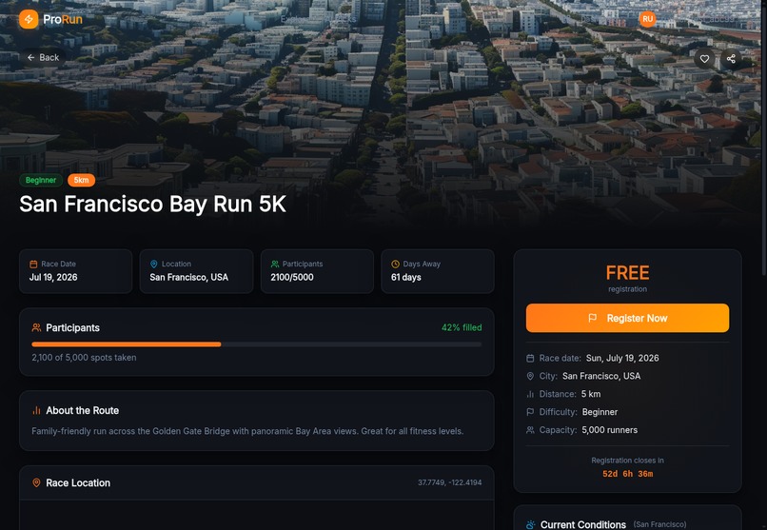
Task: Select the San Francisco Bay Run 5K title
Action: click(x=152, y=204)
